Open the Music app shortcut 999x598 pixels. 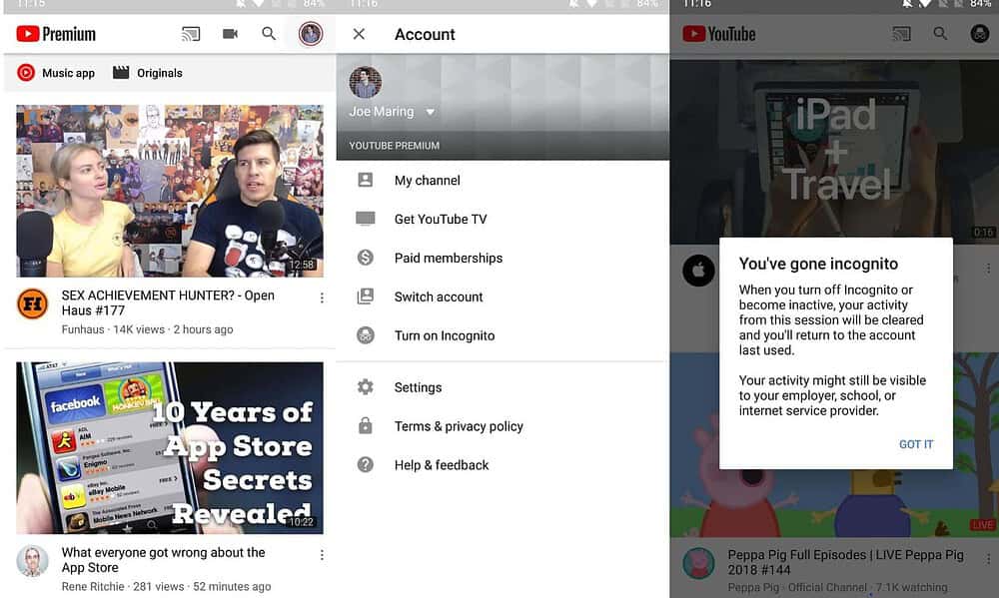[x=56, y=73]
